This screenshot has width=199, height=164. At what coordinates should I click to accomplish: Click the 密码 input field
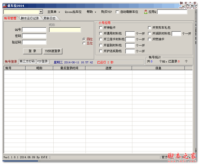coord(34,36)
